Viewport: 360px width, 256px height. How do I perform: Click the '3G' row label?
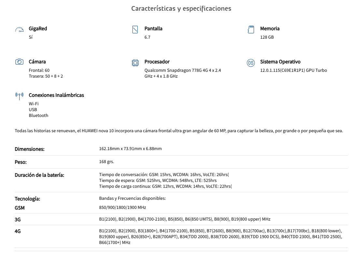click(x=18, y=220)
